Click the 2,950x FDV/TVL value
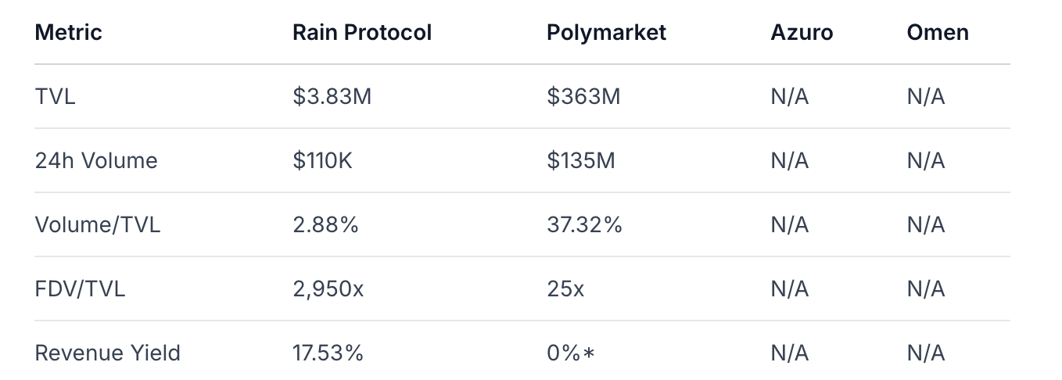1062x380 pixels. click(x=328, y=289)
